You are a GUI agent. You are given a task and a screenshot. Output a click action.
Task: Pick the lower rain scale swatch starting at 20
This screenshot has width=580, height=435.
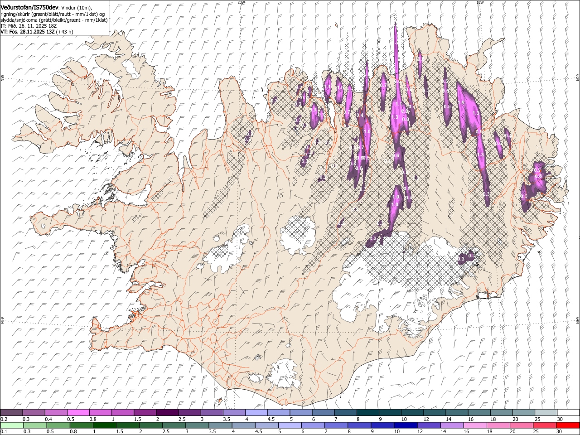click(x=521, y=425)
